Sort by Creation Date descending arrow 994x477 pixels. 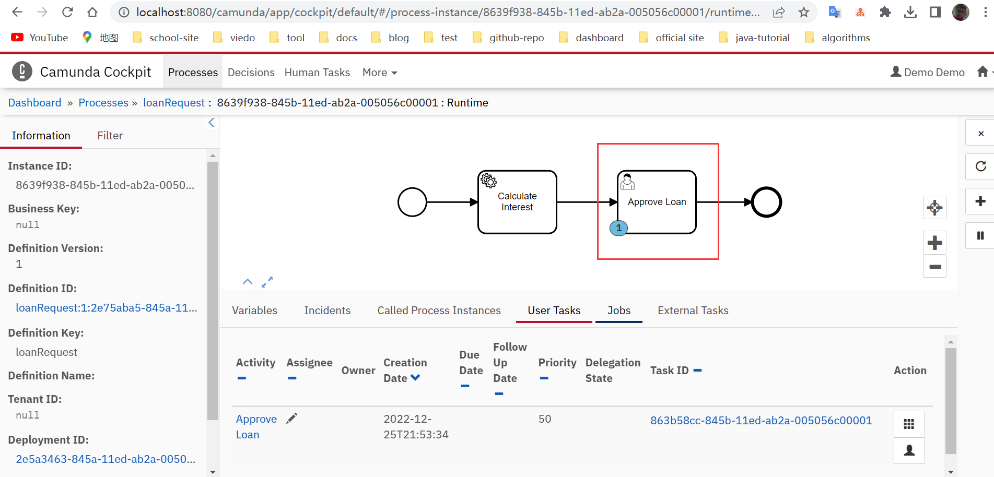click(x=415, y=377)
